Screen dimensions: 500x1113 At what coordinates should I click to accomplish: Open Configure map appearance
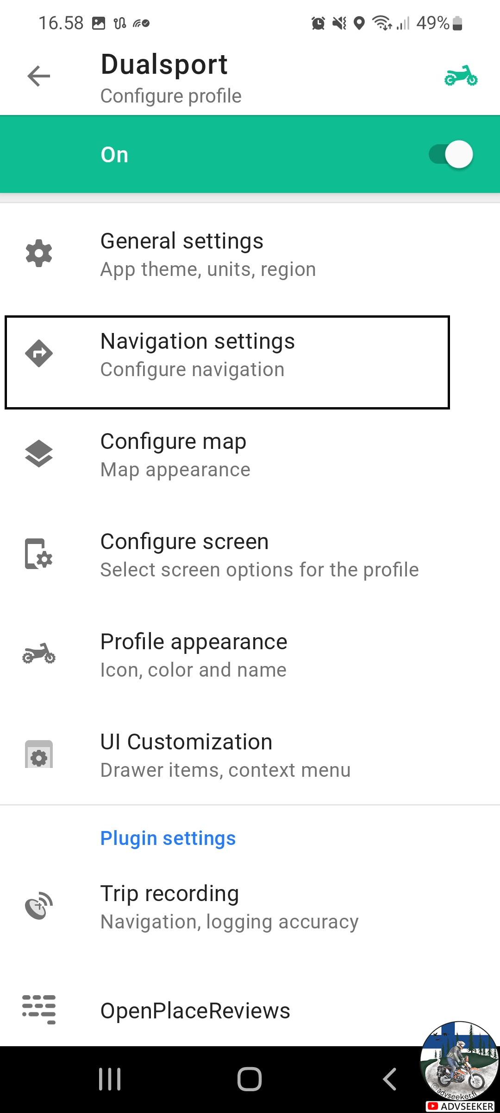pos(250,454)
